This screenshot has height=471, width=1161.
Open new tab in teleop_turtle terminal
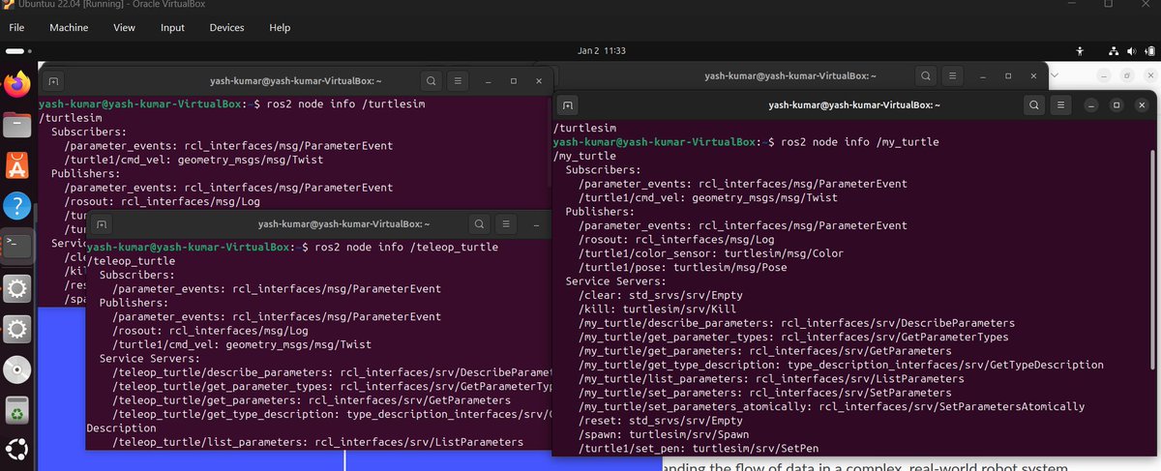(102, 224)
